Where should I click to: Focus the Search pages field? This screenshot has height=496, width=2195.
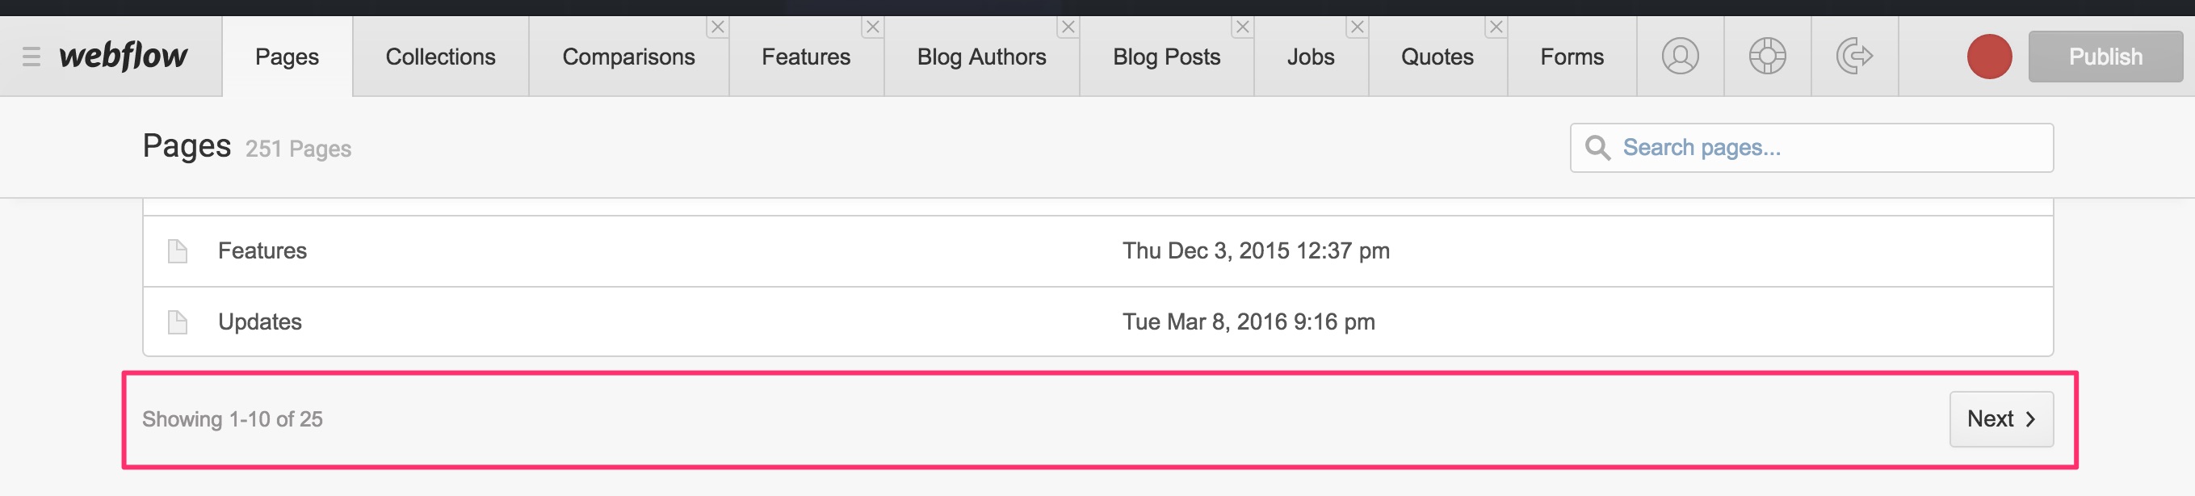1811,148
